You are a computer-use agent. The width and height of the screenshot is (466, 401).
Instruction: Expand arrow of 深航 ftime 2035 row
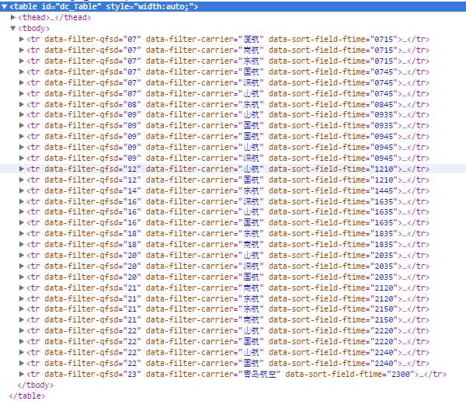22,266
